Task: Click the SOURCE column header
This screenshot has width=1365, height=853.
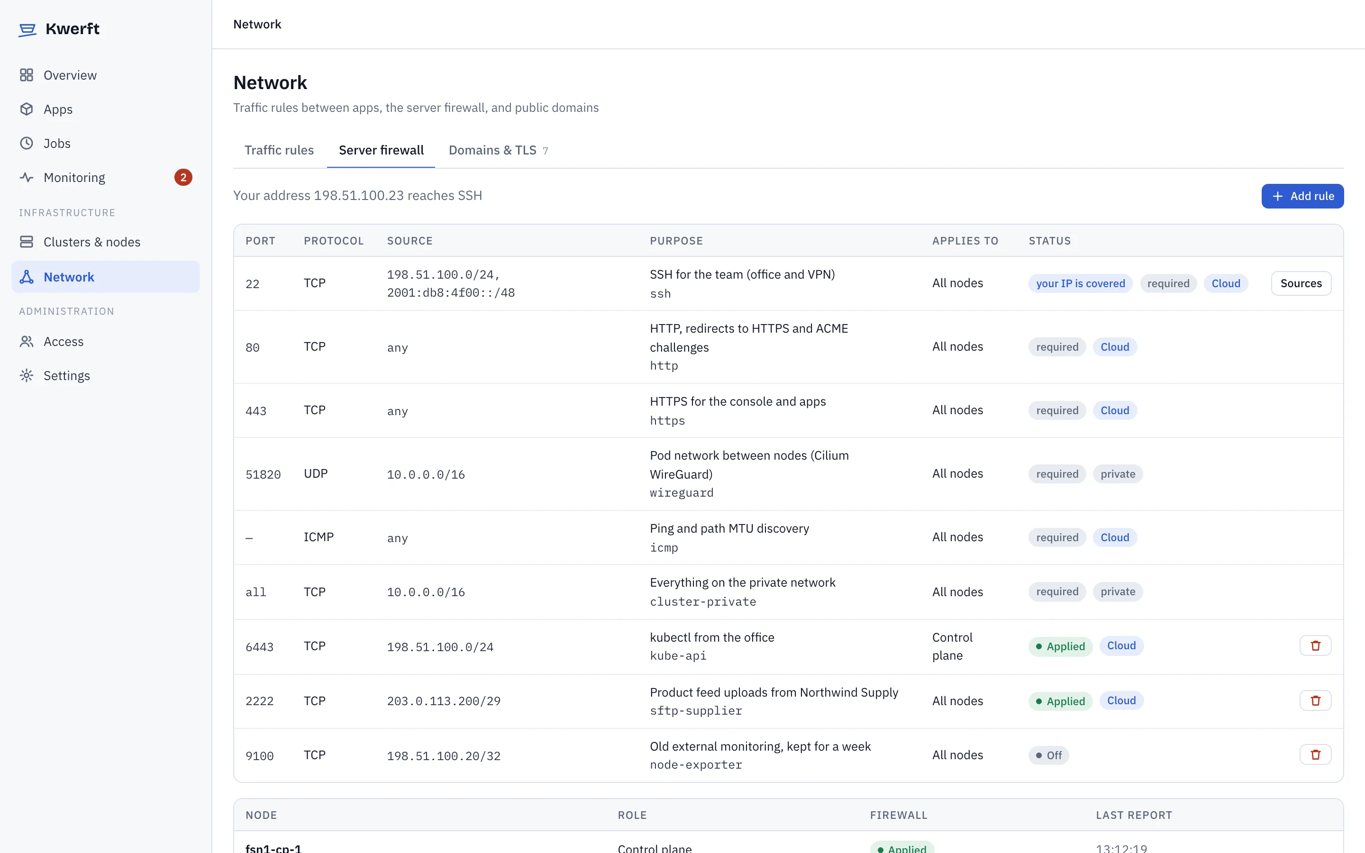Action: (x=409, y=241)
